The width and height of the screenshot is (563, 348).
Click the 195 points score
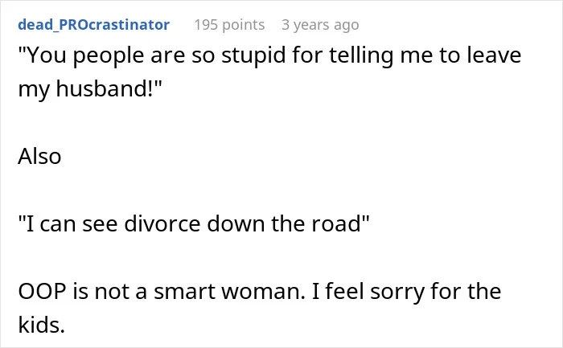229,25
